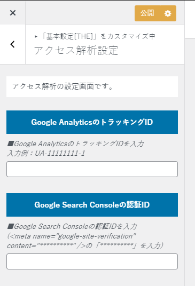Go back using the left chevron arrow
This screenshot has width=195, height=286.
(x=12, y=44)
